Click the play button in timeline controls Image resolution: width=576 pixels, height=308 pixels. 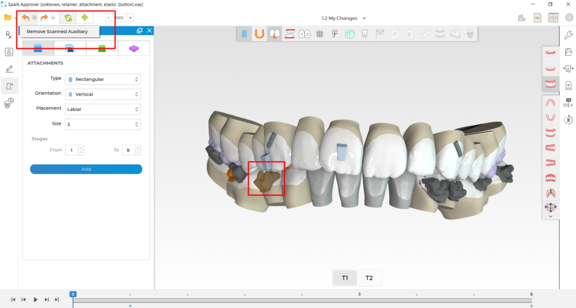35,300
